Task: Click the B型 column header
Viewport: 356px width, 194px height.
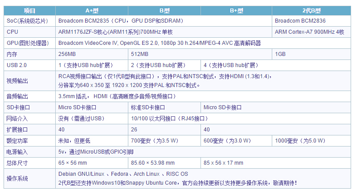Action: point(164,10)
